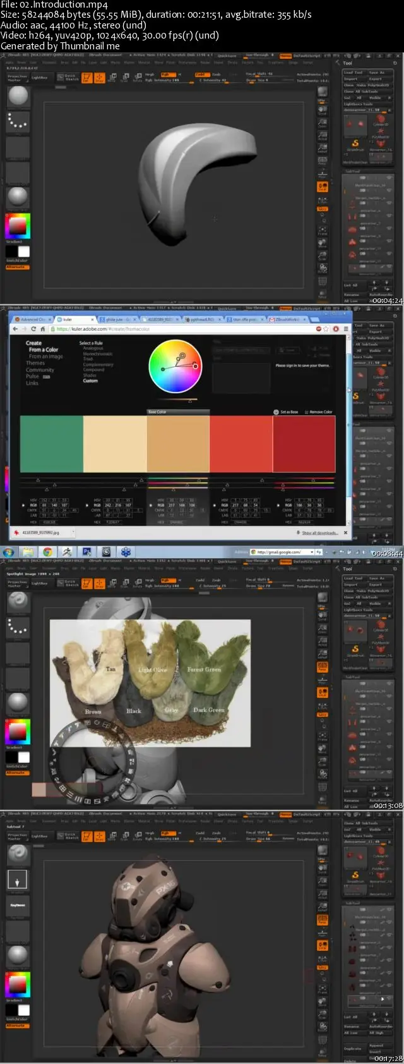The width and height of the screenshot is (404, 1064).
Task: Open stroke dots thumbnail in the 00:04:24 frame
Action: 18,121
